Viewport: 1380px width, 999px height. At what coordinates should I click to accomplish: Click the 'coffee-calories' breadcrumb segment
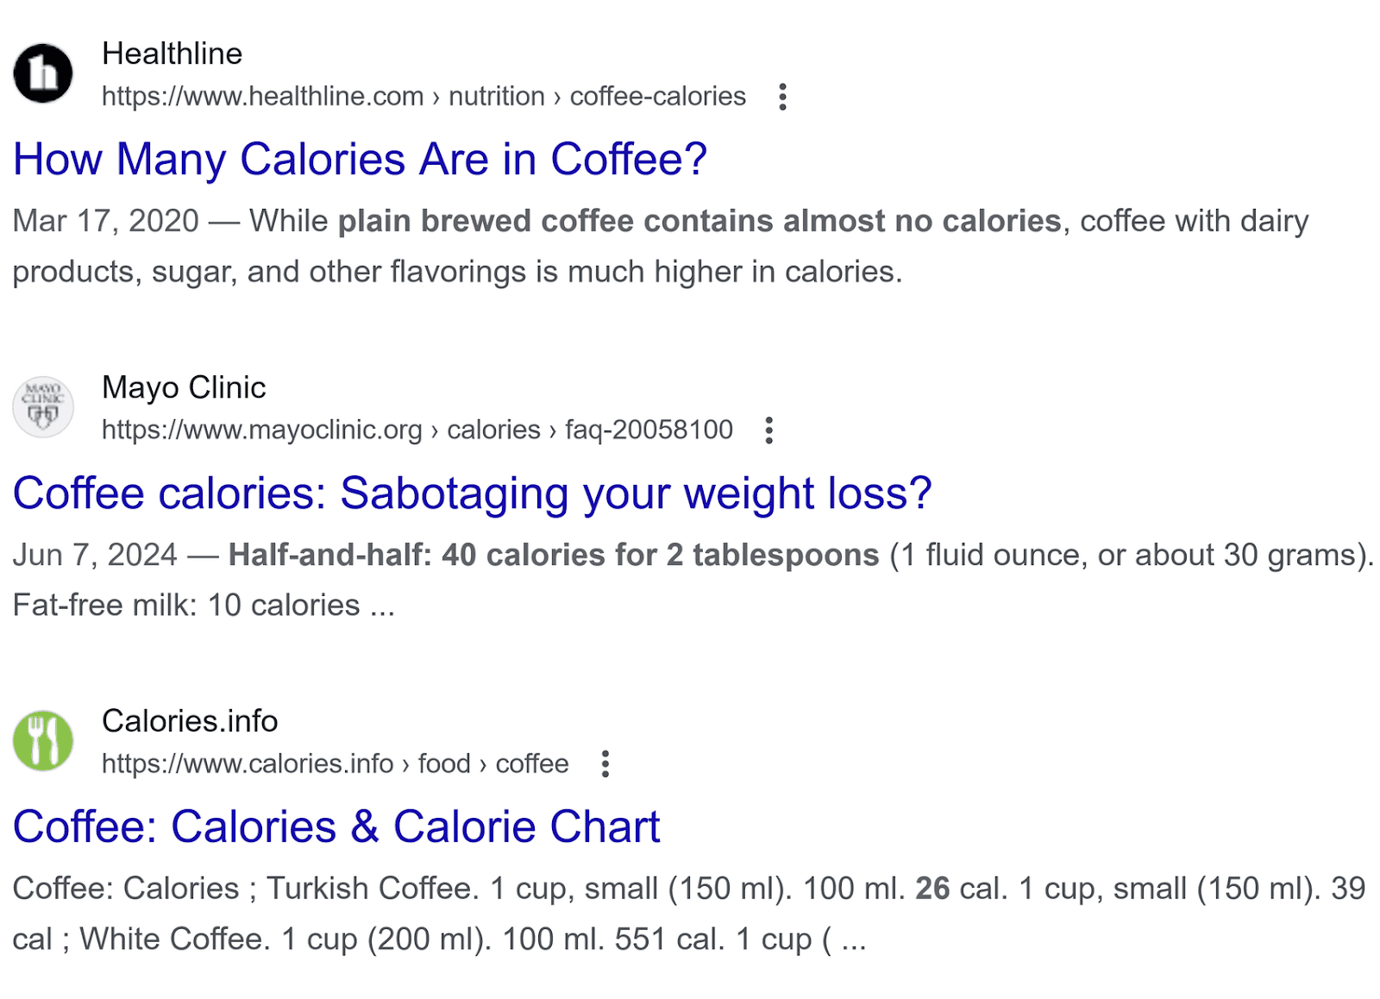click(x=656, y=96)
